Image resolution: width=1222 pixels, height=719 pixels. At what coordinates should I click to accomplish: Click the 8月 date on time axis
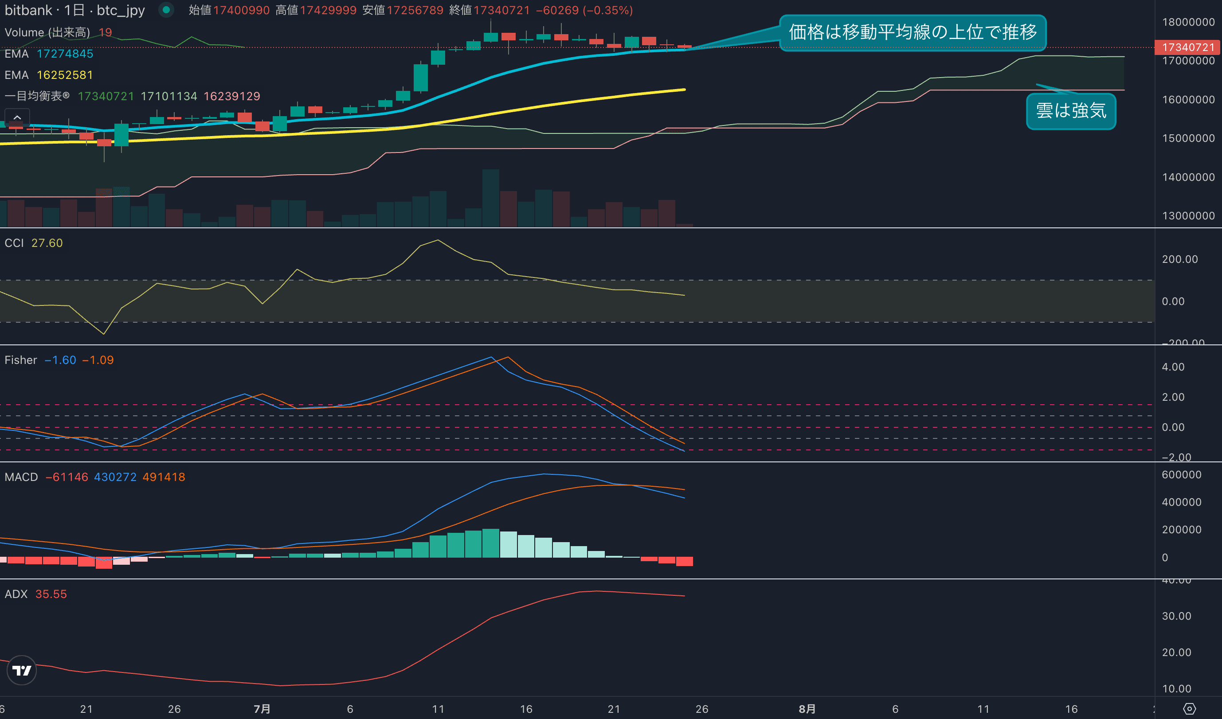[807, 709]
